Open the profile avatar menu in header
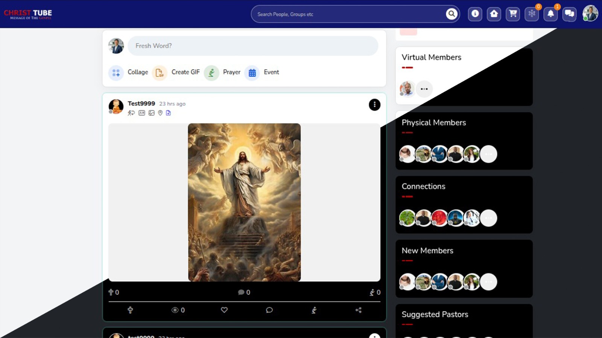602x338 pixels. tap(590, 14)
